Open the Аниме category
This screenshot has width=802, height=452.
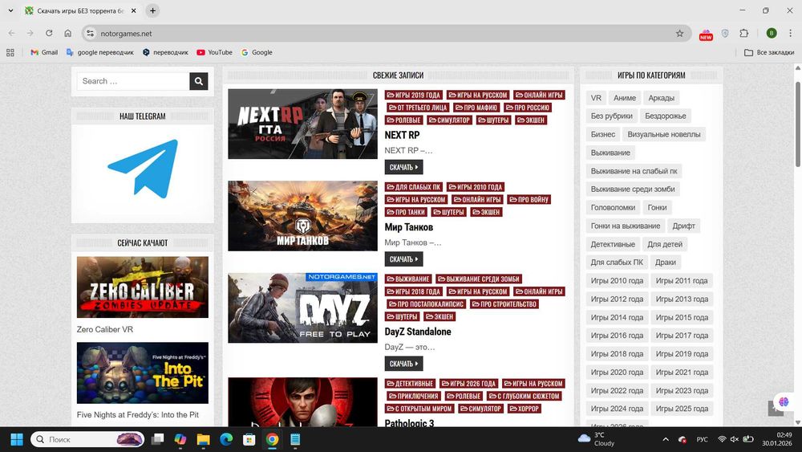(625, 98)
